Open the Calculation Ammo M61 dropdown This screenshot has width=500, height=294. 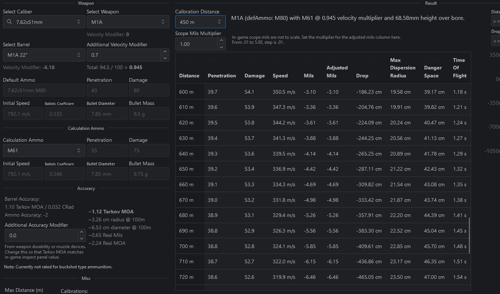pos(44,150)
